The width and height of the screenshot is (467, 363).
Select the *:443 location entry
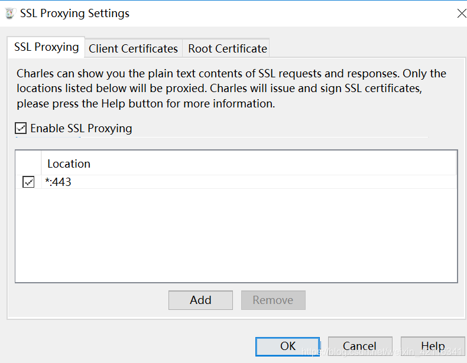[249, 182]
